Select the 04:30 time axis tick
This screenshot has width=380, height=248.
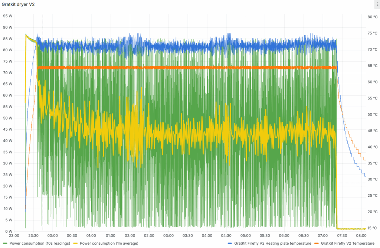pos(226,235)
